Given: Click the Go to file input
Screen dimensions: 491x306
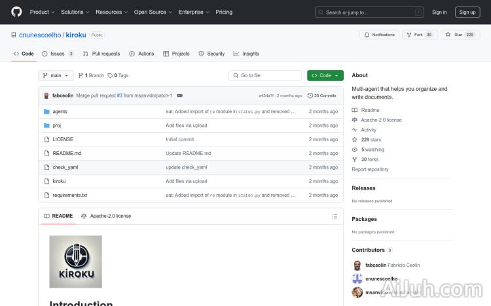Looking at the screenshot, I should click(x=265, y=76).
